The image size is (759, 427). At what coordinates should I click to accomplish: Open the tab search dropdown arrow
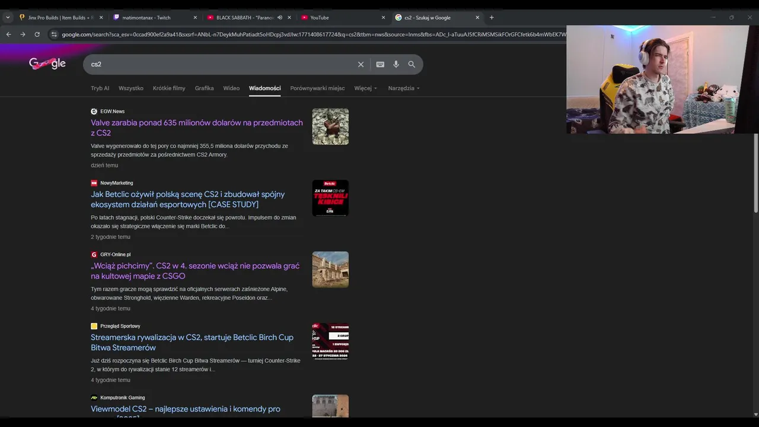(x=8, y=17)
